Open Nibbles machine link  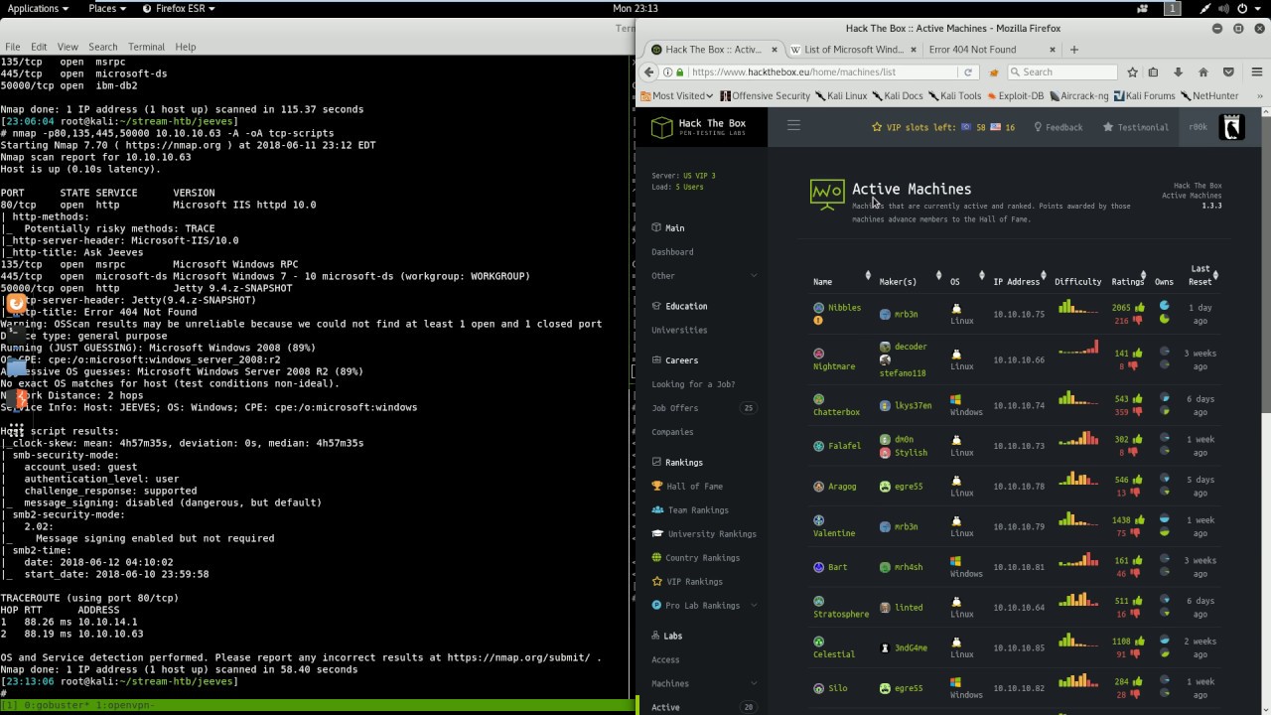tap(845, 308)
